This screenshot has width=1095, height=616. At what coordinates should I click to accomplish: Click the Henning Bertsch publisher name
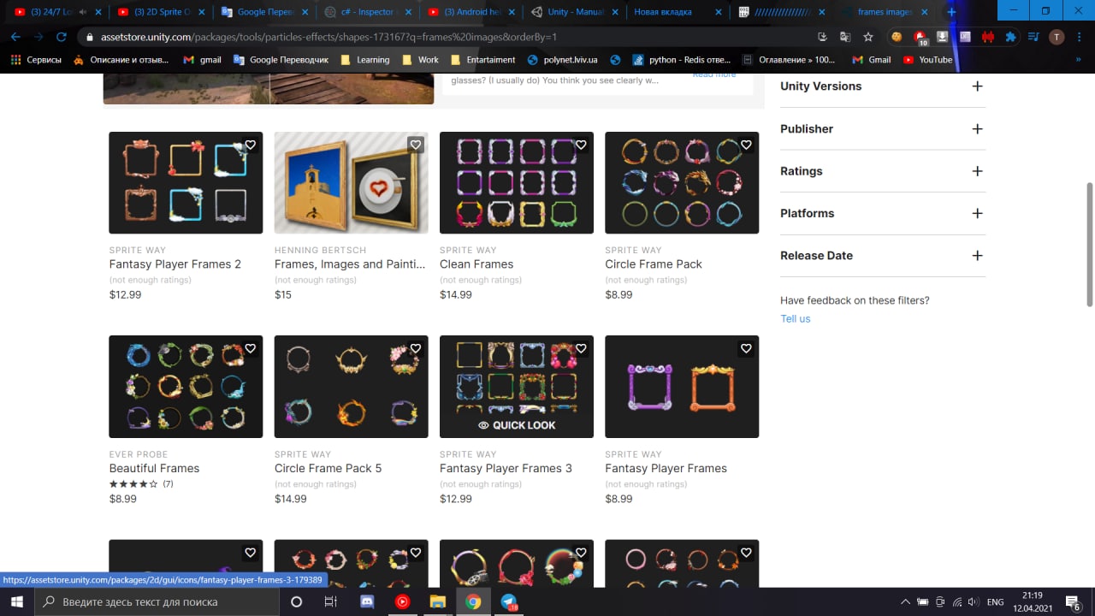(320, 250)
